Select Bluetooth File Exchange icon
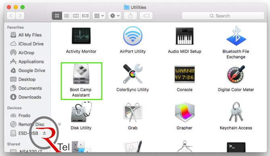 [x=236, y=35]
